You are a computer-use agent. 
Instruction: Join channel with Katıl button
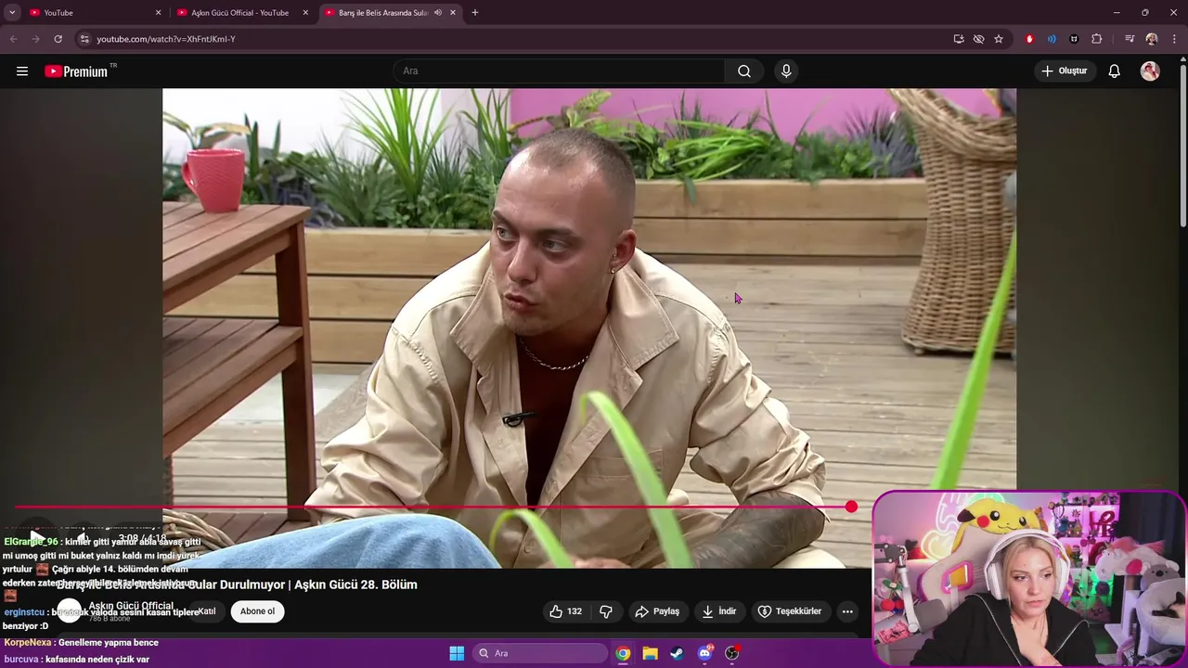click(x=207, y=611)
